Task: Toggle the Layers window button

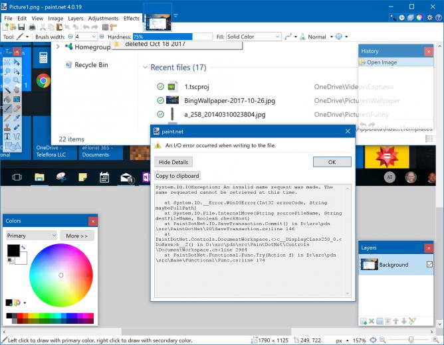Action: pos(410,17)
